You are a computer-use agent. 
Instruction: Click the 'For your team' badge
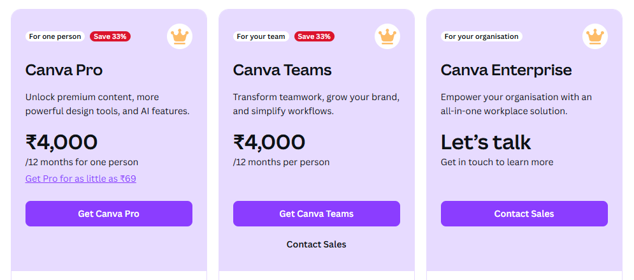[x=261, y=36]
